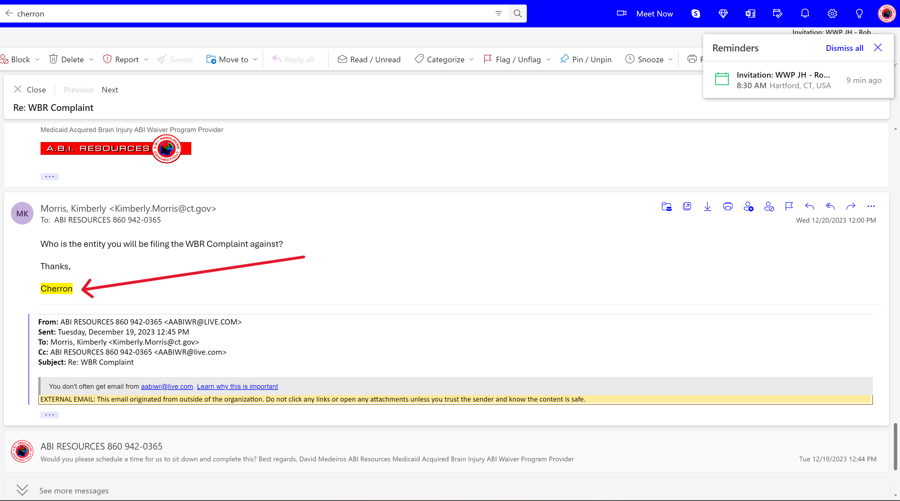
Task: Open the My Day calendar icon
Action: click(778, 14)
